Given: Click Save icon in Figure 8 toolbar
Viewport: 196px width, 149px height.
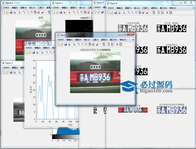Looking at the screenshot, I should [115, 13].
